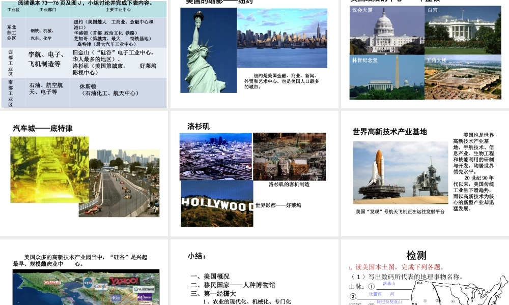Screen dimensions: 509x305
Task: Click the cell starting 旧金山（“硅谷”电子工业中心
Action: (x=114, y=62)
